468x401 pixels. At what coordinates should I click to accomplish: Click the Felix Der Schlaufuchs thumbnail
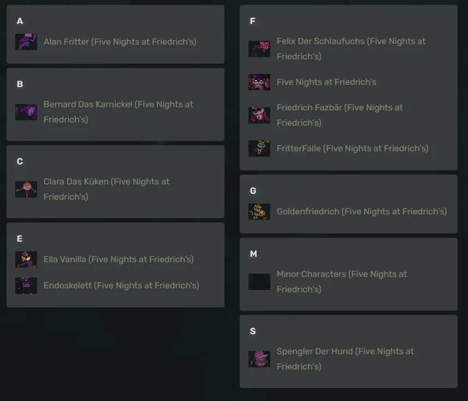259,49
